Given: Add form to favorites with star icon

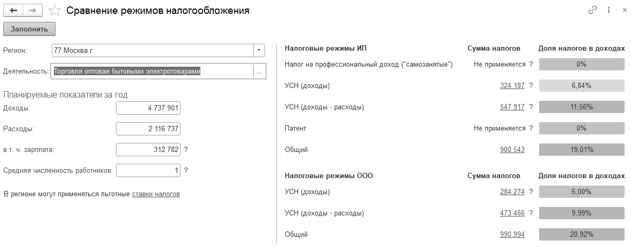Looking at the screenshot, I should (x=54, y=10).
